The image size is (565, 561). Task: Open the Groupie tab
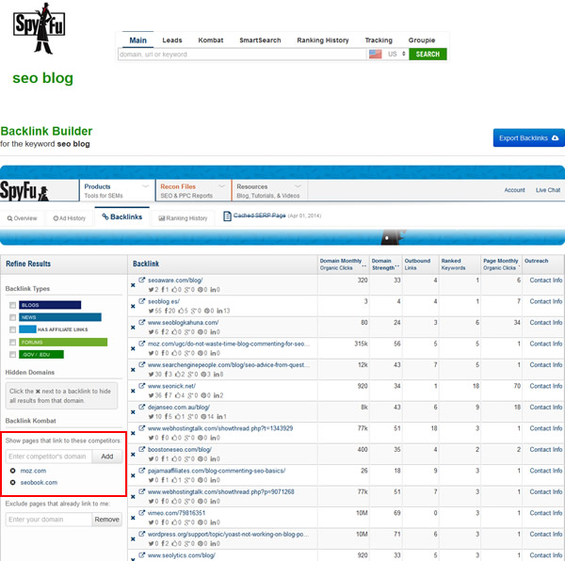tap(422, 40)
